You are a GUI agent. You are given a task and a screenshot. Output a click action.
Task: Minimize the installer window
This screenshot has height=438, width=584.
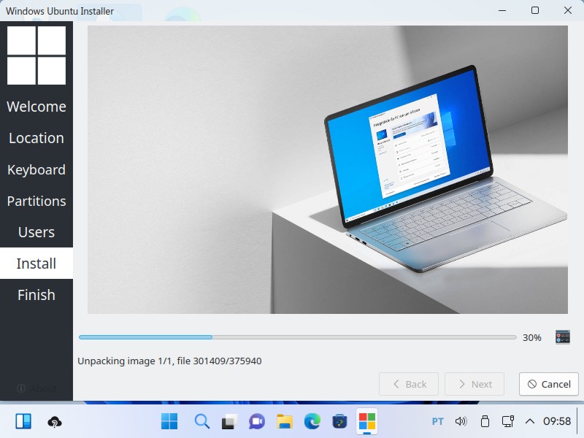[502, 10]
